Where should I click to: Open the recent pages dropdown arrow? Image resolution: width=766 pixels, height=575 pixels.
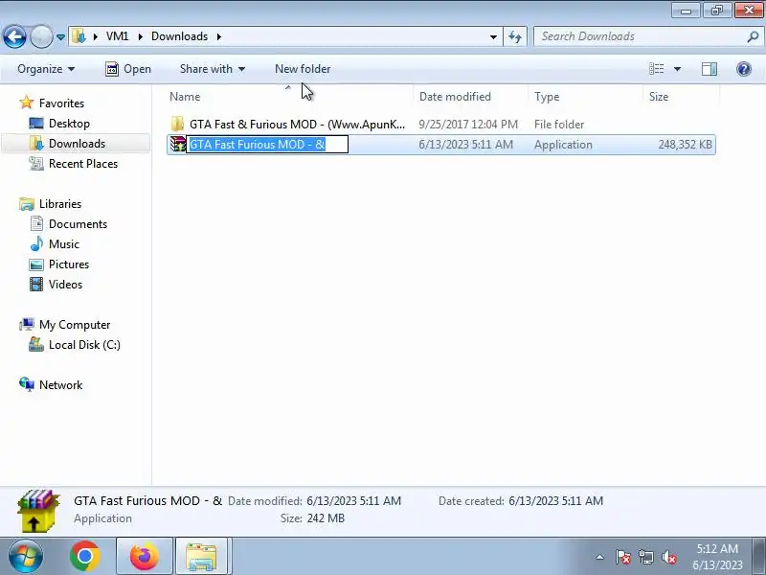click(60, 36)
